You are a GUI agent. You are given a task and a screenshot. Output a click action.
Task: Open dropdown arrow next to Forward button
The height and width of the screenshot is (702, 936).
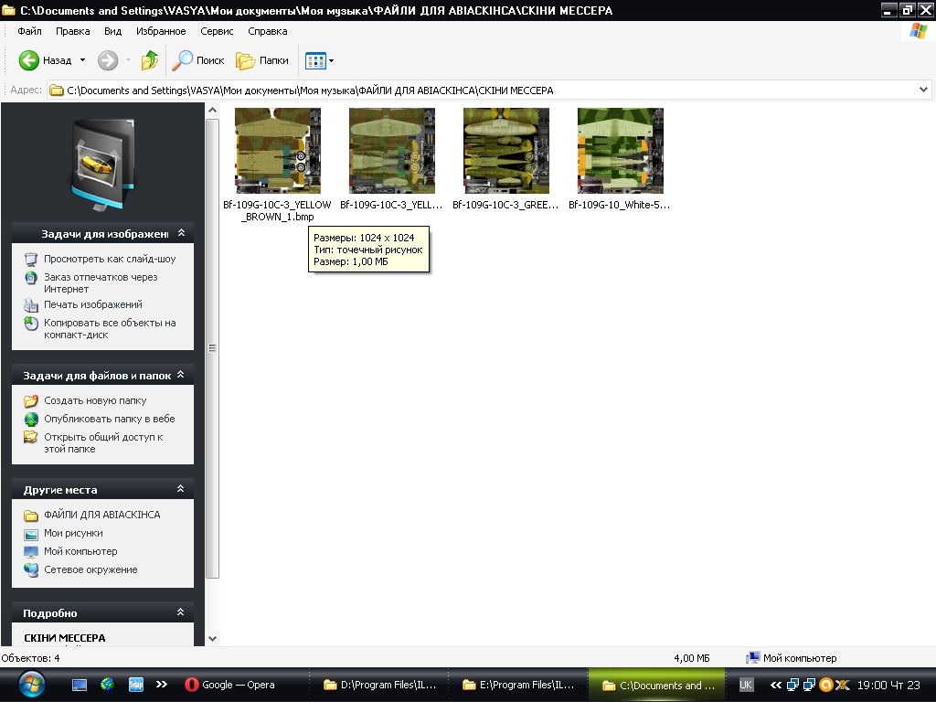(128, 60)
